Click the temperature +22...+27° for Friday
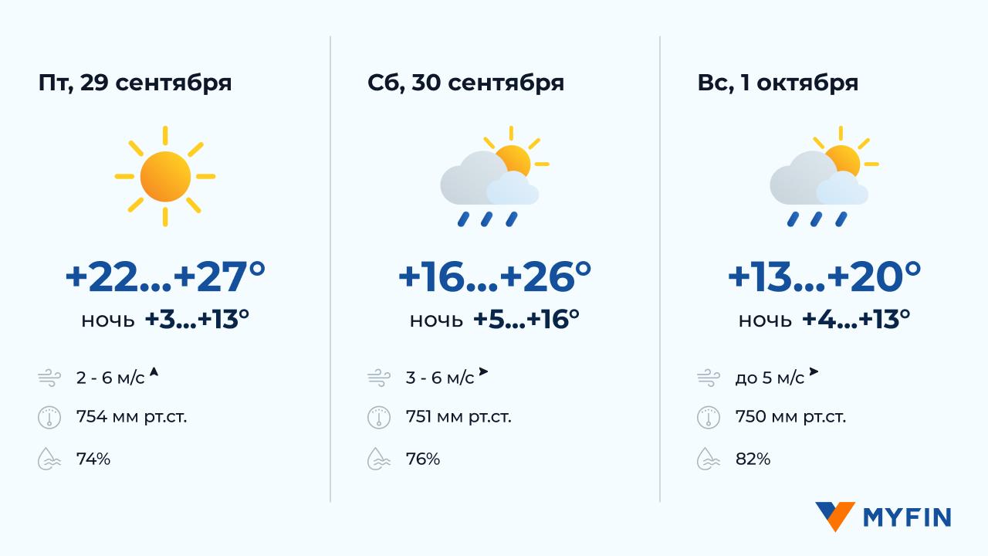 [x=165, y=277]
